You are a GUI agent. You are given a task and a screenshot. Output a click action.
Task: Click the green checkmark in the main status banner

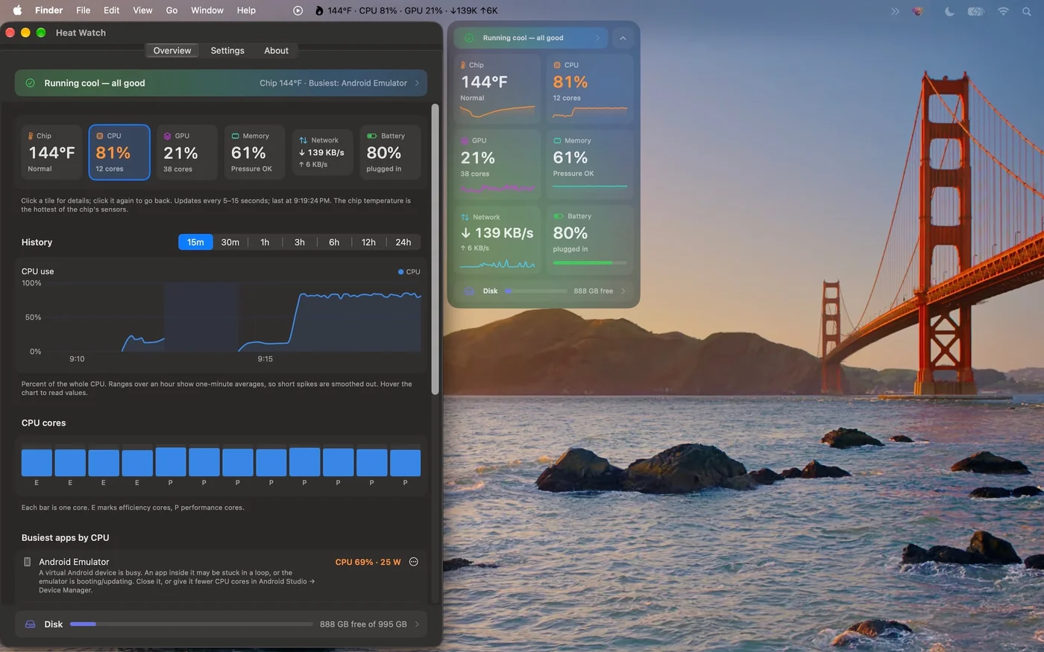[31, 83]
